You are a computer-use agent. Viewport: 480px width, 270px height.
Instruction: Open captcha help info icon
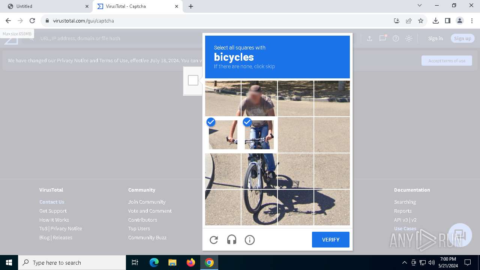tap(250, 240)
